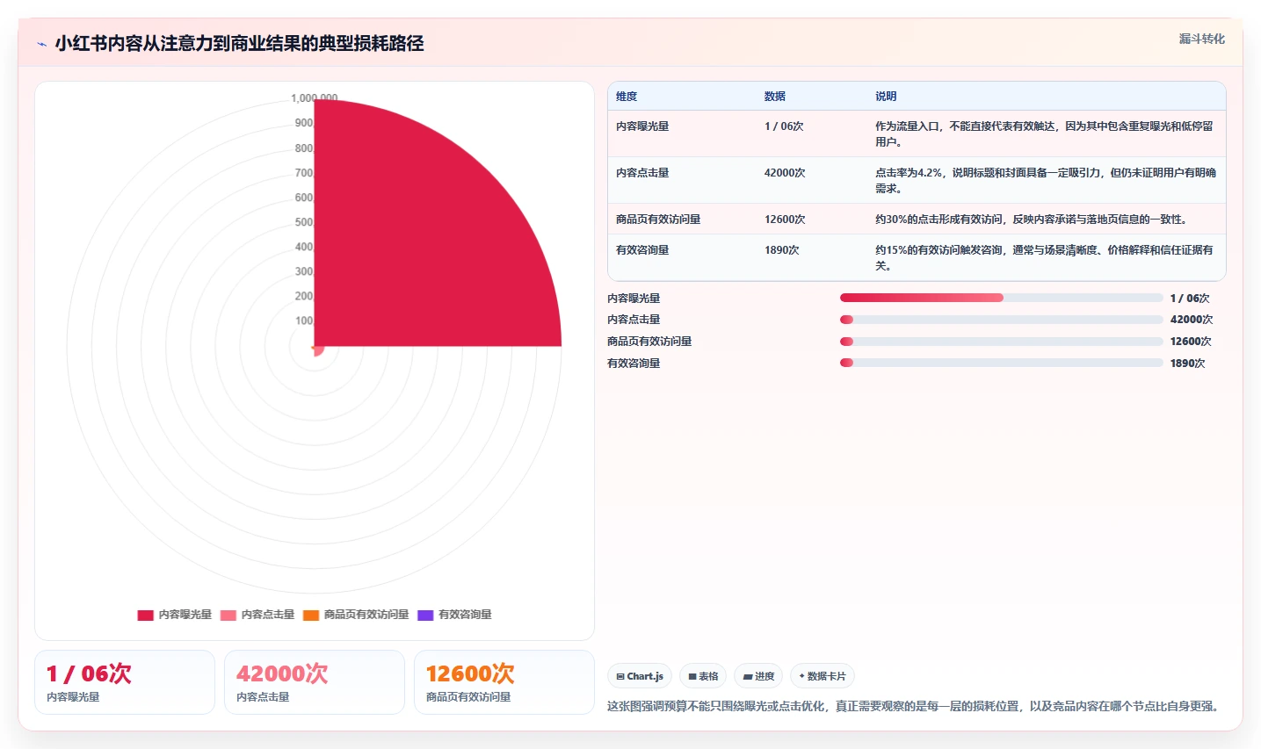
Task: Click the 100 axis tick label
Action: (304, 320)
